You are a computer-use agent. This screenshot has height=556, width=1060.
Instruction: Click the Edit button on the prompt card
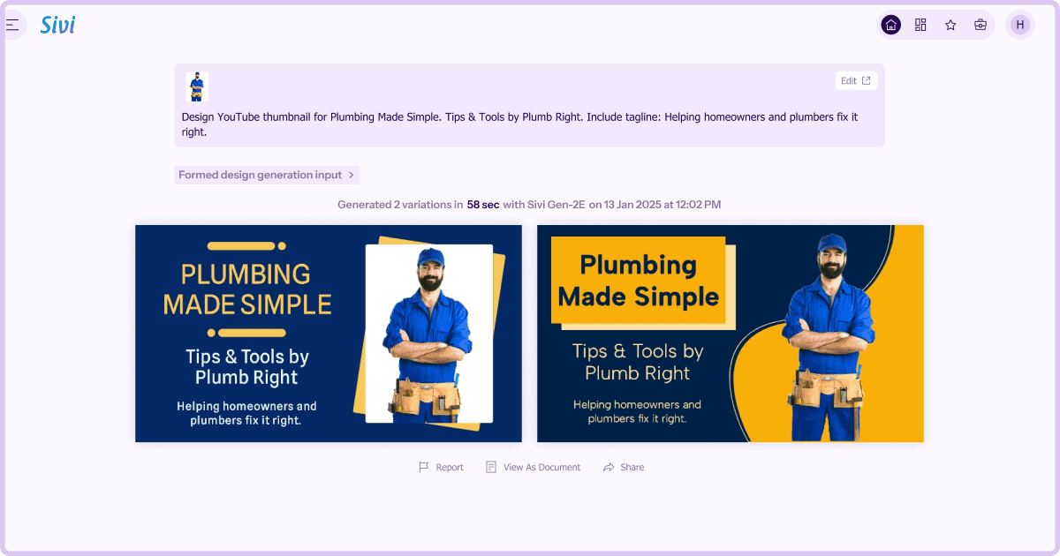pyautogui.click(x=855, y=80)
